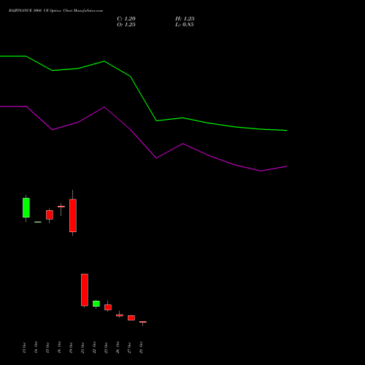Select the 13 Oct date label
The height and width of the screenshot is (365, 365).
[x=24, y=347]
